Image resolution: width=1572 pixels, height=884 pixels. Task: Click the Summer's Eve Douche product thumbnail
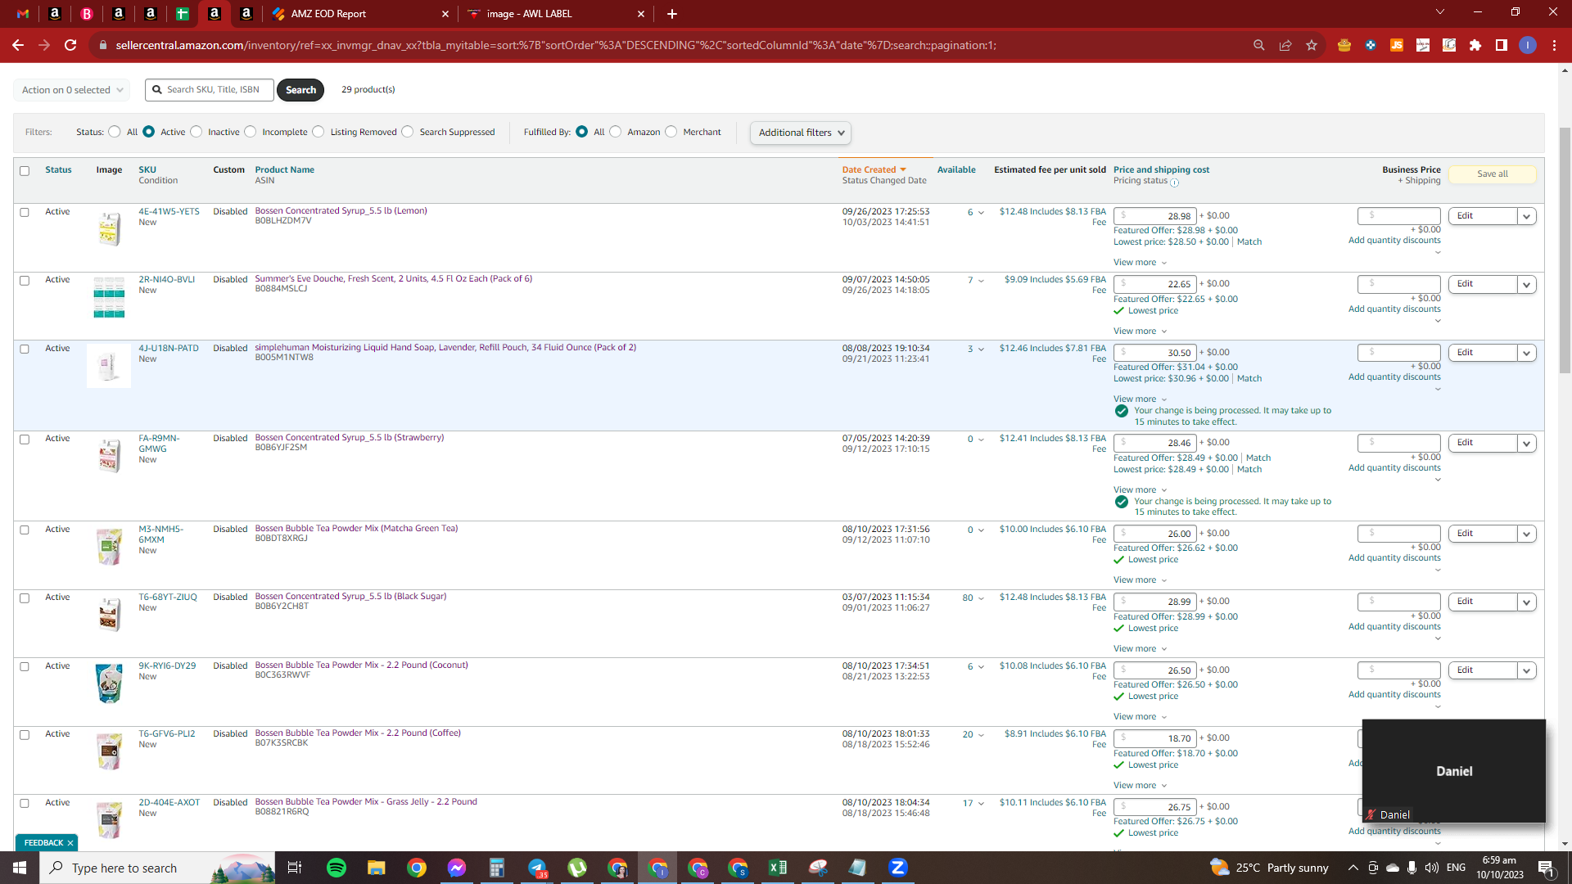tap(109, 297)
